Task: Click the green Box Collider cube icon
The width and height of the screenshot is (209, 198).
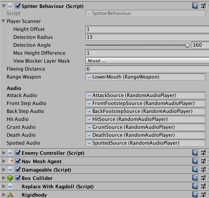Action: coord(10,178)
